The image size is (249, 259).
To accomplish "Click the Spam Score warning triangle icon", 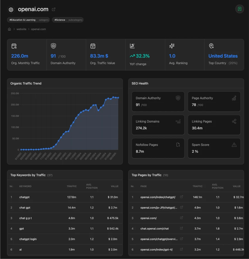I will point(234,145).
